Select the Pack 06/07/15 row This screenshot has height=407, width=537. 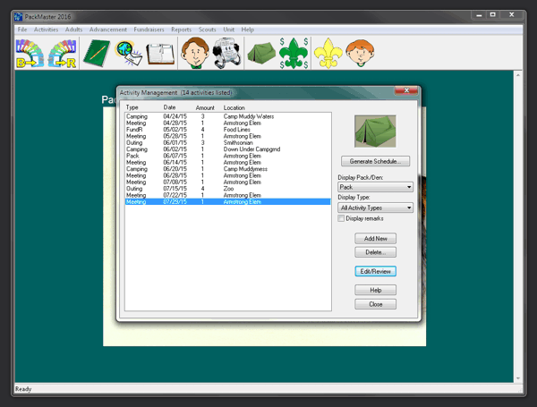[227, 156]
